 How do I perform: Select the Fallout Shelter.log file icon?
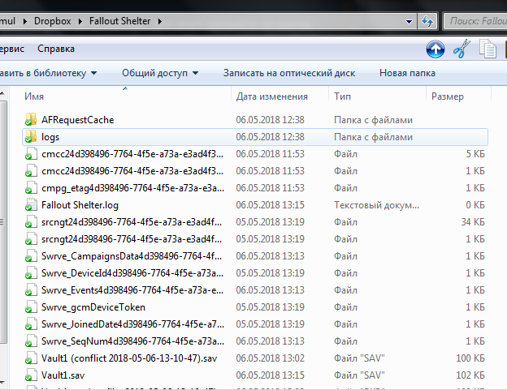30,205
